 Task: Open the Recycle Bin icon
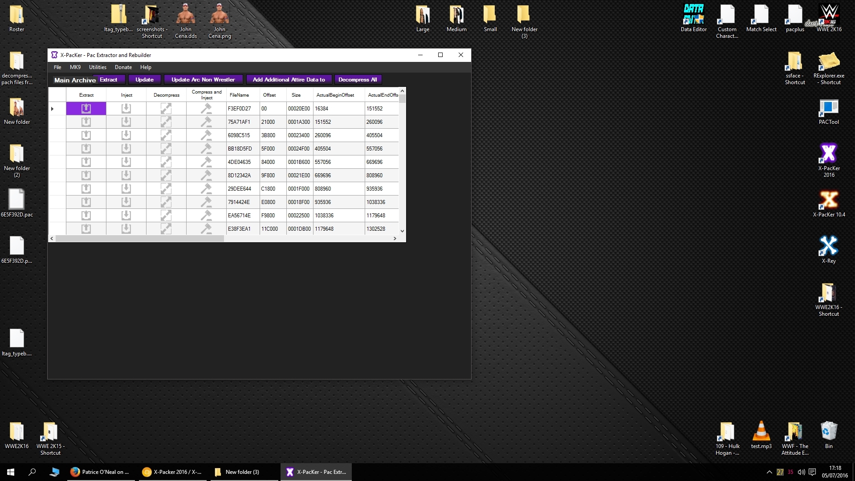point(829,435)
